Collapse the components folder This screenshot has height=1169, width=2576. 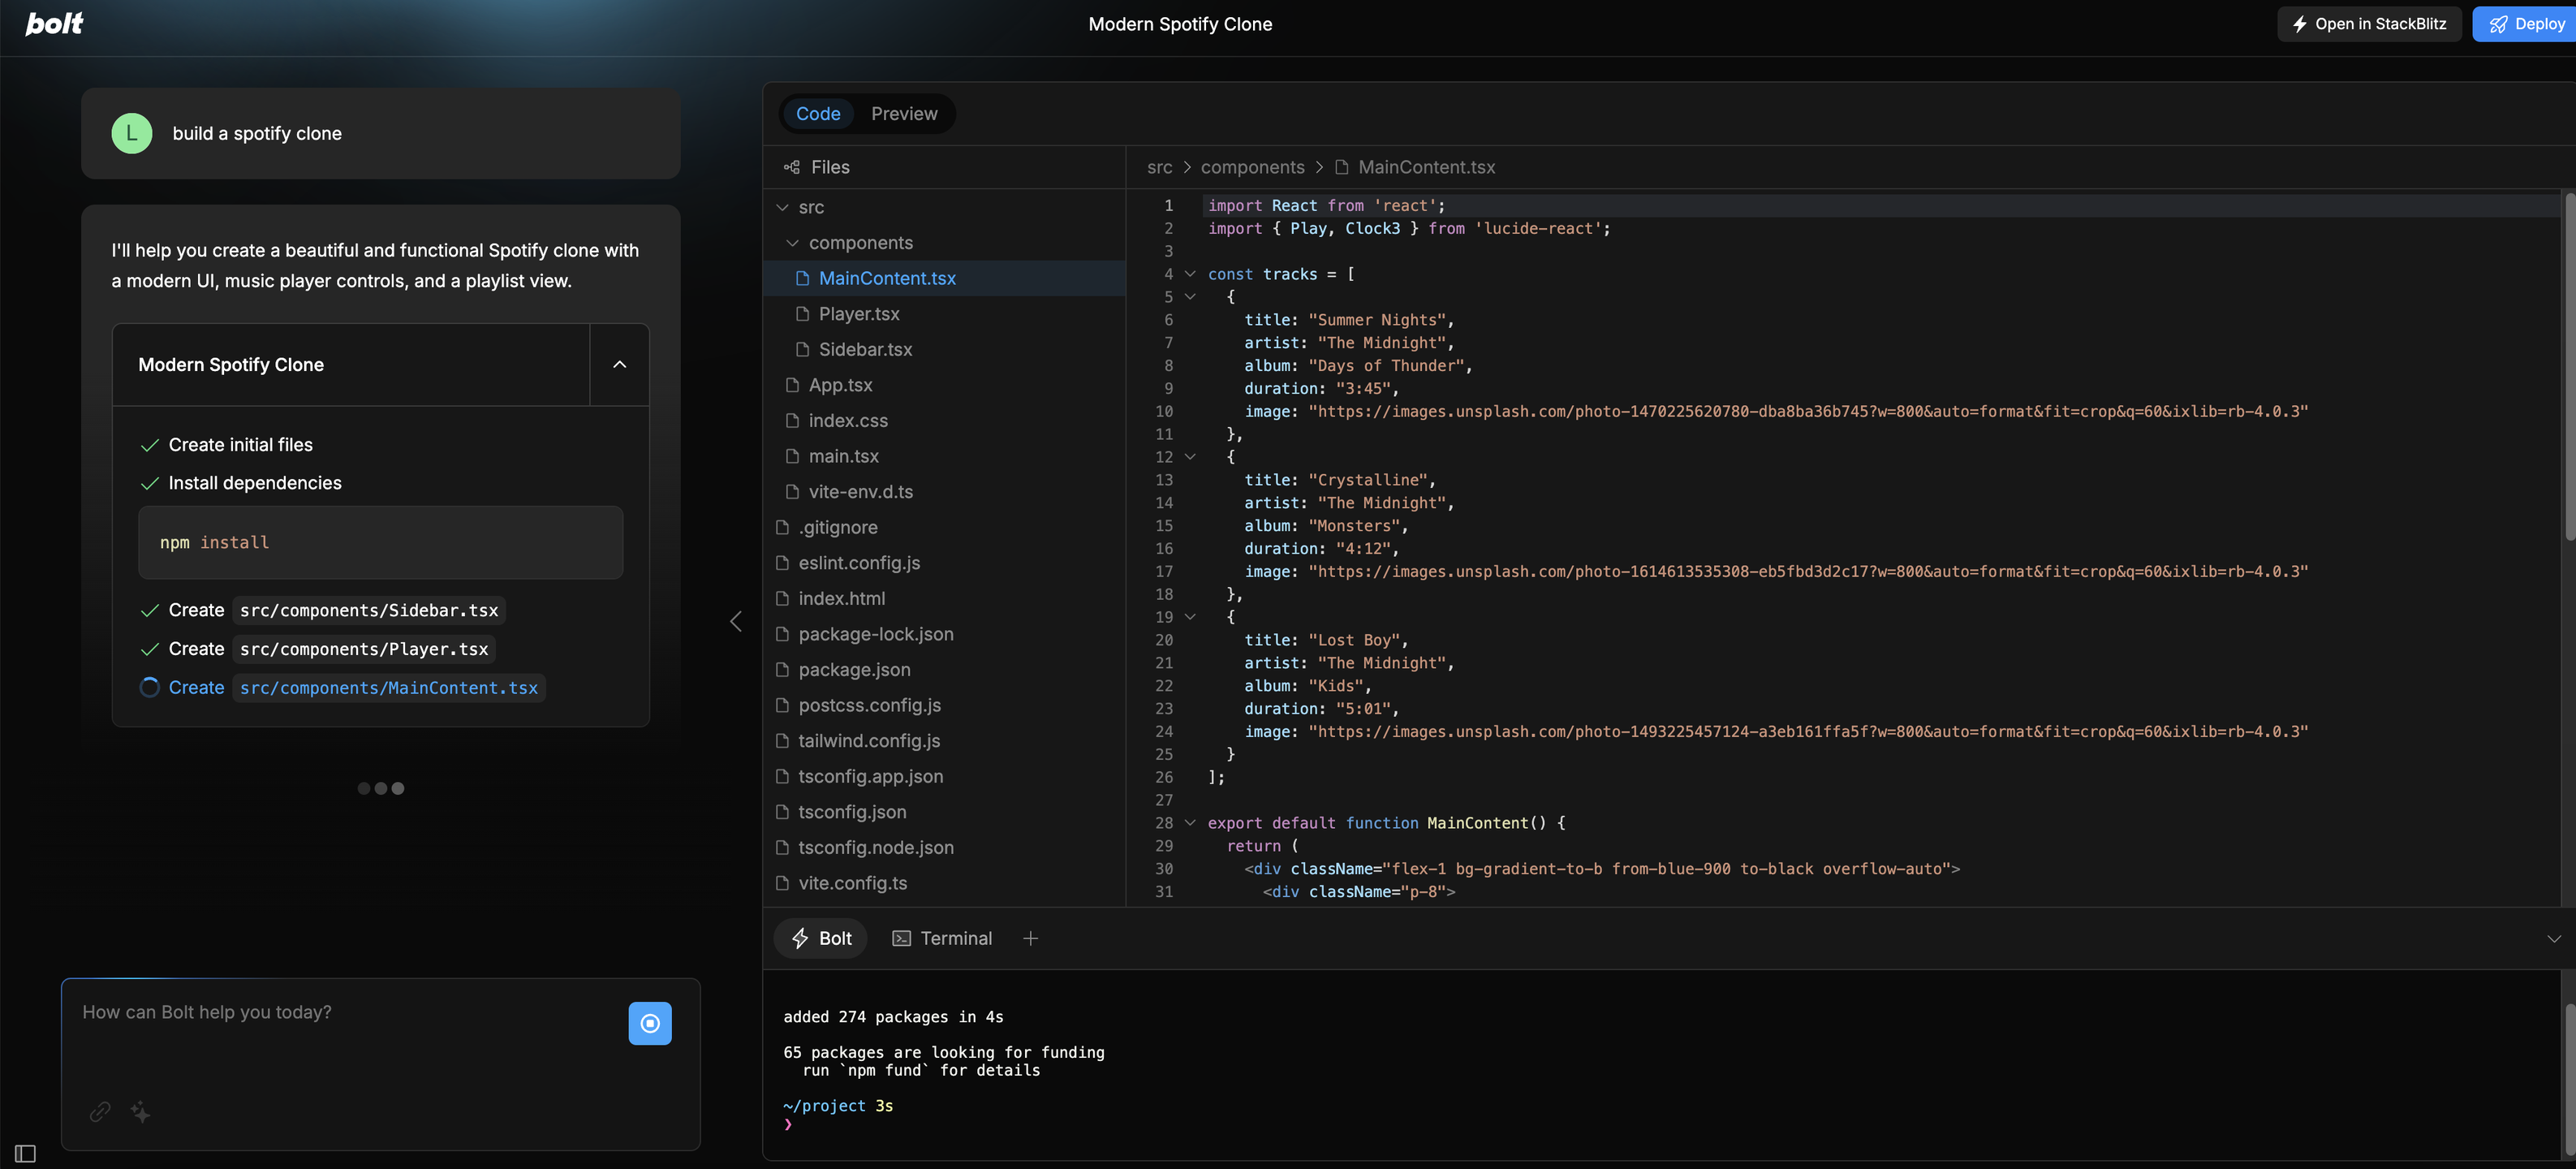(x=793, y=243)
